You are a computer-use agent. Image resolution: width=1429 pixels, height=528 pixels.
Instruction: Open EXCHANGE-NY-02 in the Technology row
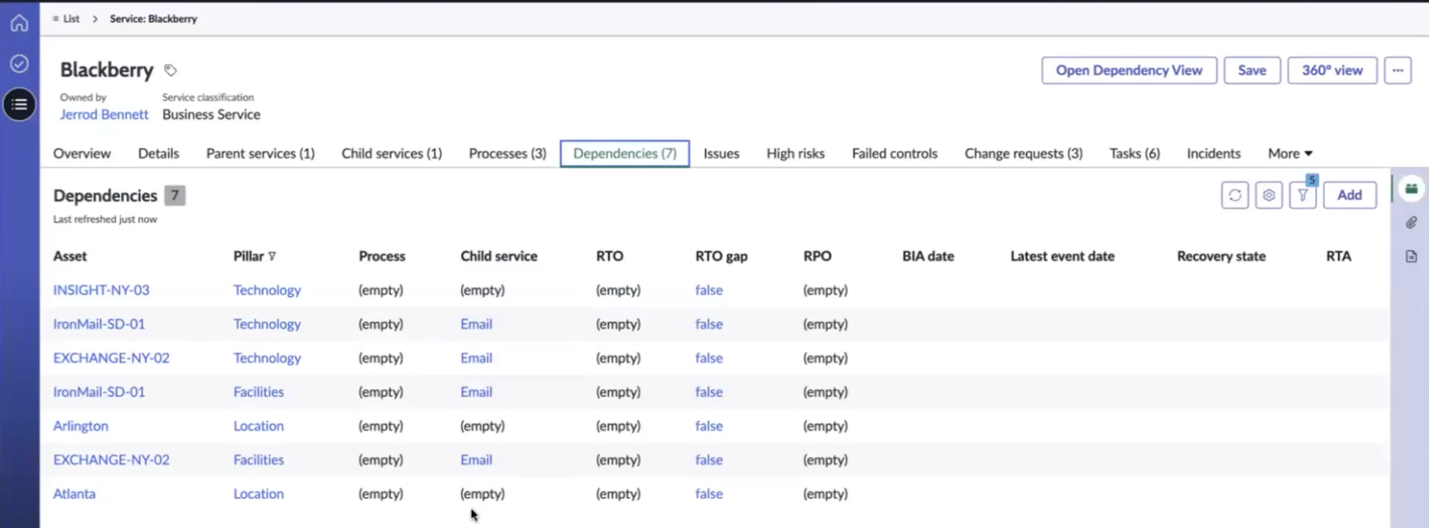pyautogui.click(x=111, y=358)
